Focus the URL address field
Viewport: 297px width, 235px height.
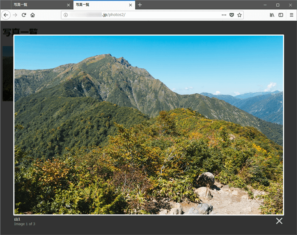click(161, 15)
